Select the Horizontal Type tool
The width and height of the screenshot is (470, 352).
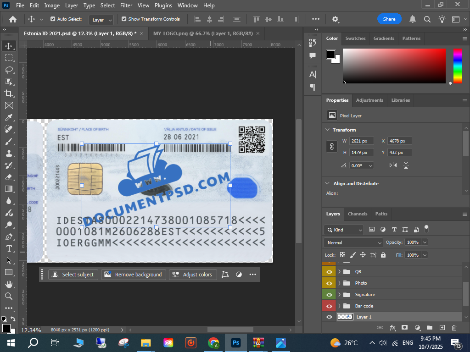pos(8,248)
